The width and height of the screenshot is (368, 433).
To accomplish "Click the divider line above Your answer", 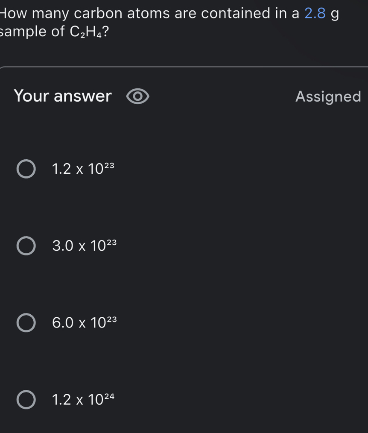I will (184, 67).
